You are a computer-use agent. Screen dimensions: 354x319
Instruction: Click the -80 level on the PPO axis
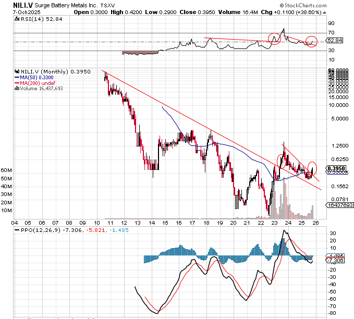click(332, 313)
